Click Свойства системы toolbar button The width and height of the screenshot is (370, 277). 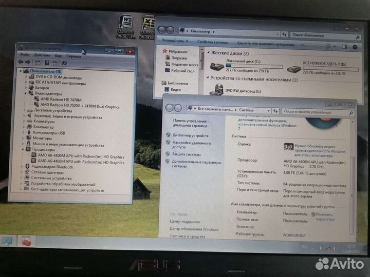click(x=213, y=42)
